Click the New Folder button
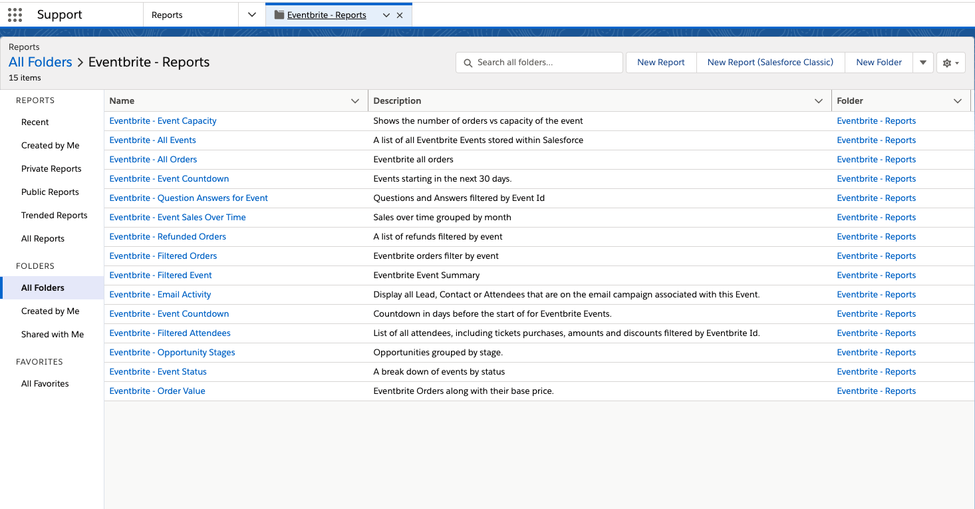Viewport: 975px width, 509px height. pyautogui.click(x=879, y=63)
